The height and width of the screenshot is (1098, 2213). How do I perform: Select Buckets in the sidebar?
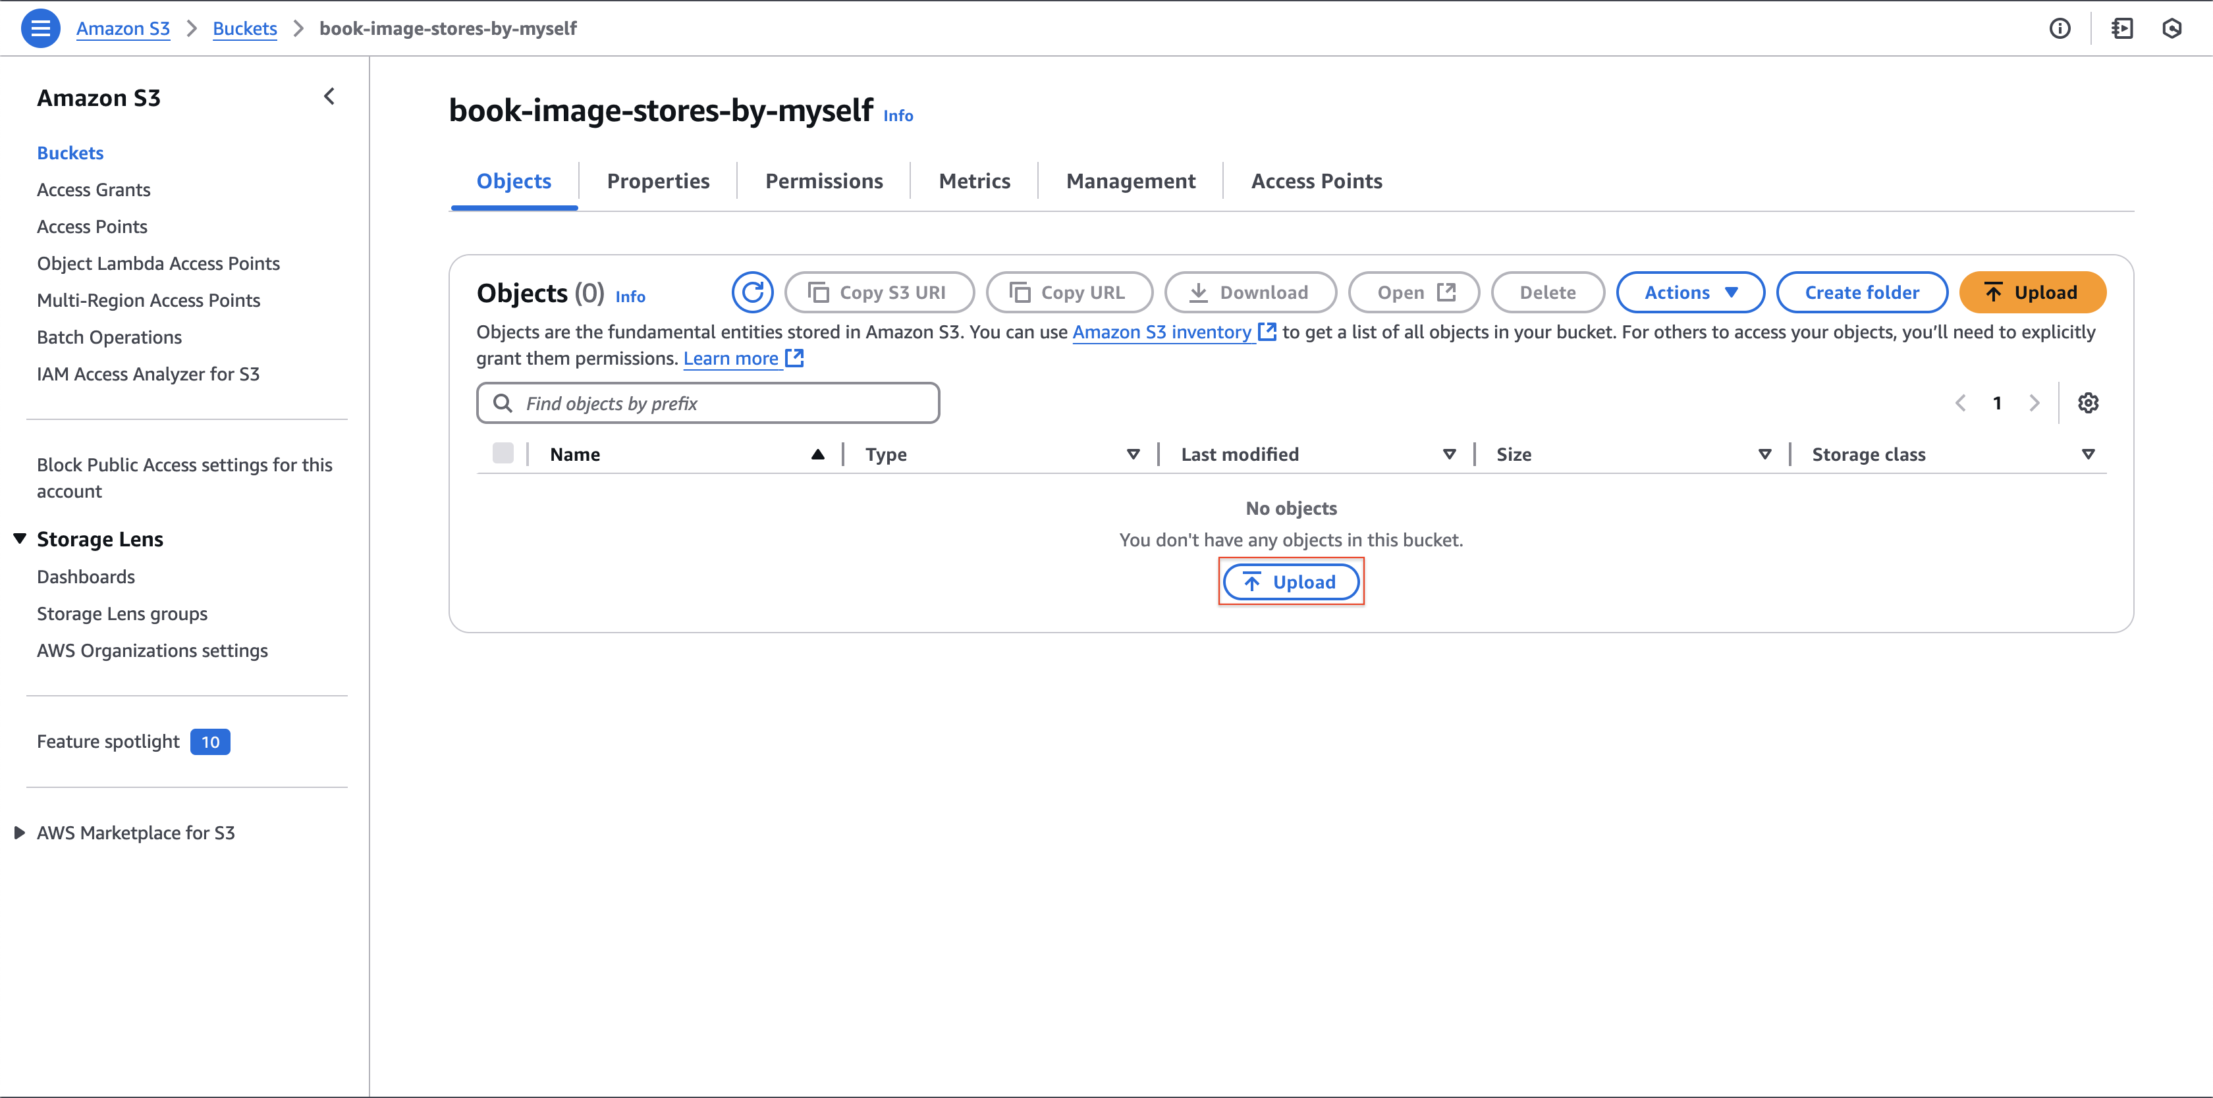click(70, 153)
